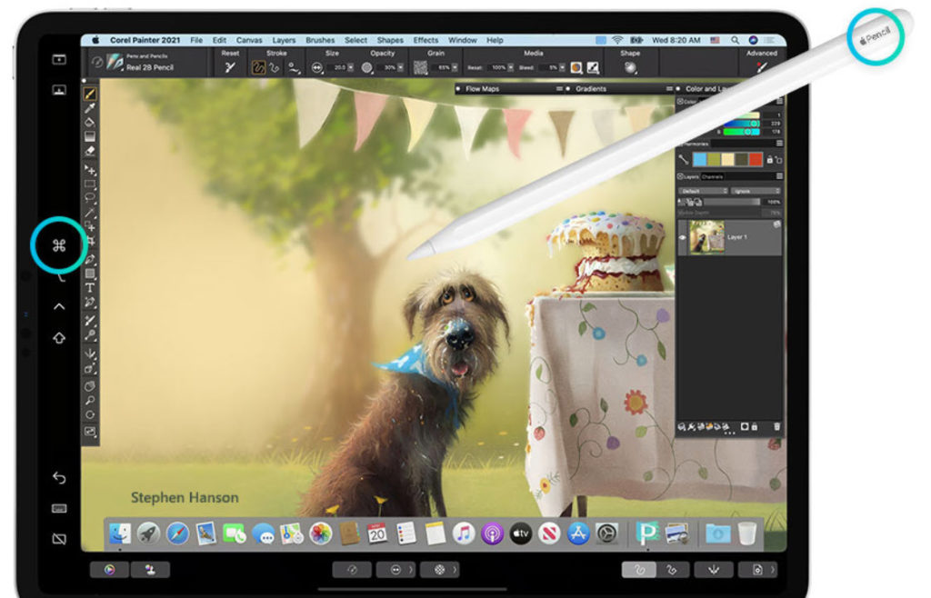Open Siri from the menu bar
Screen dimensions: 931x598
pos(753,40)
